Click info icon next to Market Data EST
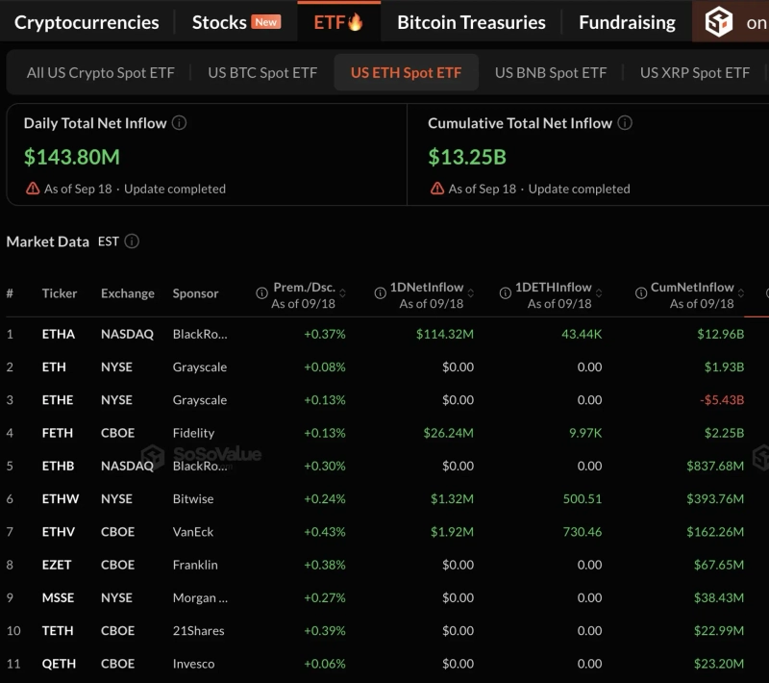Screen dimensions: 769x683 click(132, 240)
